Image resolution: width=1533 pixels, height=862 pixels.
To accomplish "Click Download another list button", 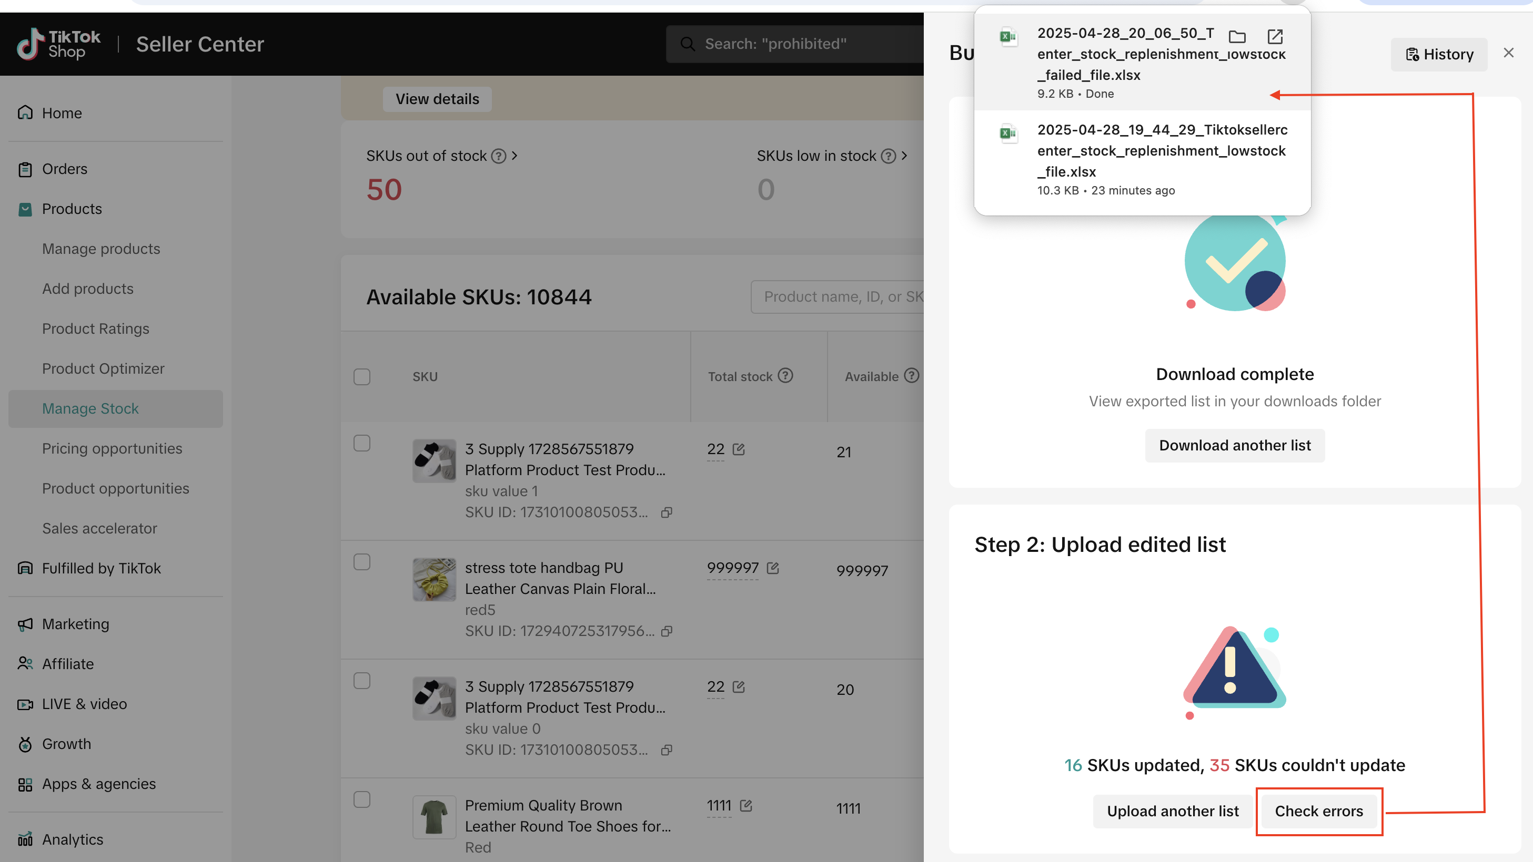I will tap(1234, 445).
